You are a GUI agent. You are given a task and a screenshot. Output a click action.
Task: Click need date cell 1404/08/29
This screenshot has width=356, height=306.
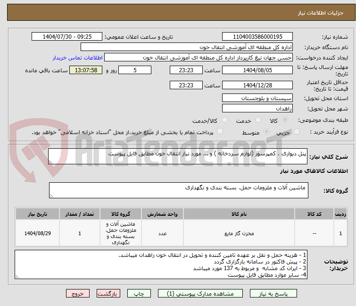37,233
